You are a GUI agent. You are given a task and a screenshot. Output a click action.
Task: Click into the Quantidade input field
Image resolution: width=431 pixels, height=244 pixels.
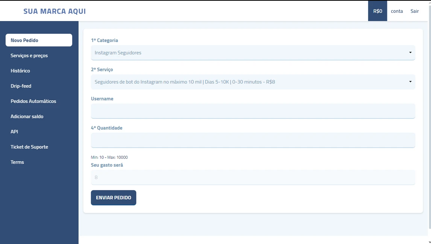pos(253,140)
